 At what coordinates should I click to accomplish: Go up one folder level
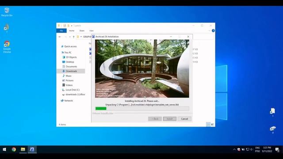coord(74,37)
